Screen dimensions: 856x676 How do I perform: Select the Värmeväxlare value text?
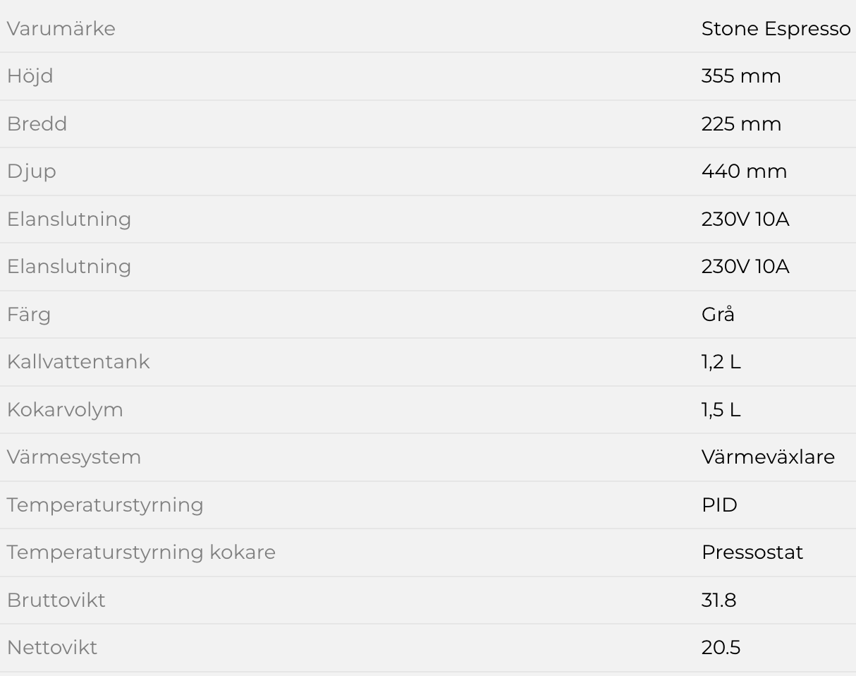(x=768, y=457)
